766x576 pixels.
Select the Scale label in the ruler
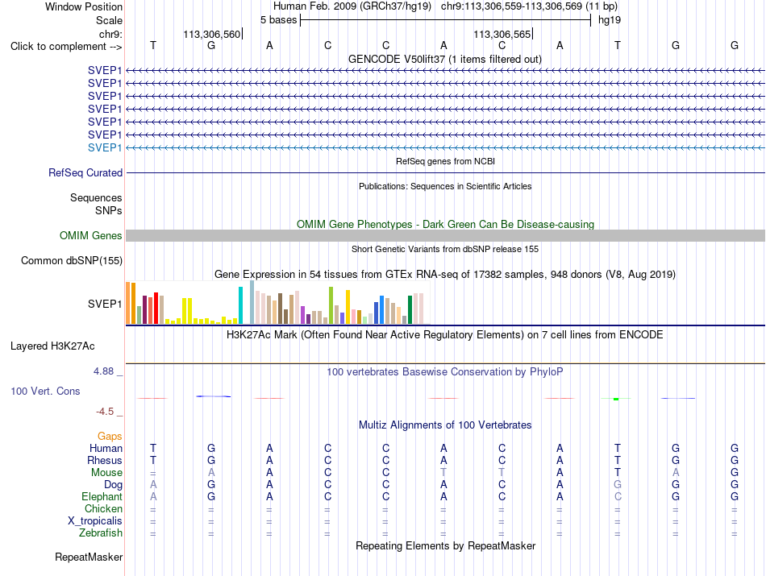pyautogui.click(x=109, y=20)
